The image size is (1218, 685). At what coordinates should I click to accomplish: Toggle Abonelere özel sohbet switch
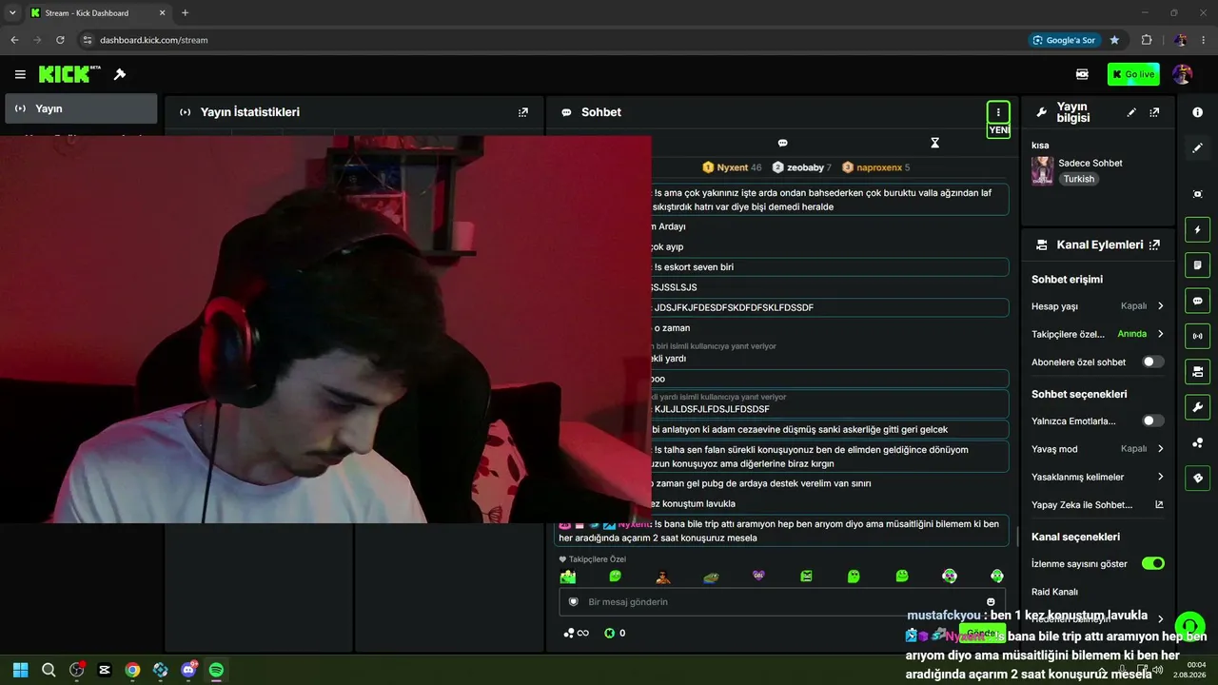click(x=1152, y=362)
